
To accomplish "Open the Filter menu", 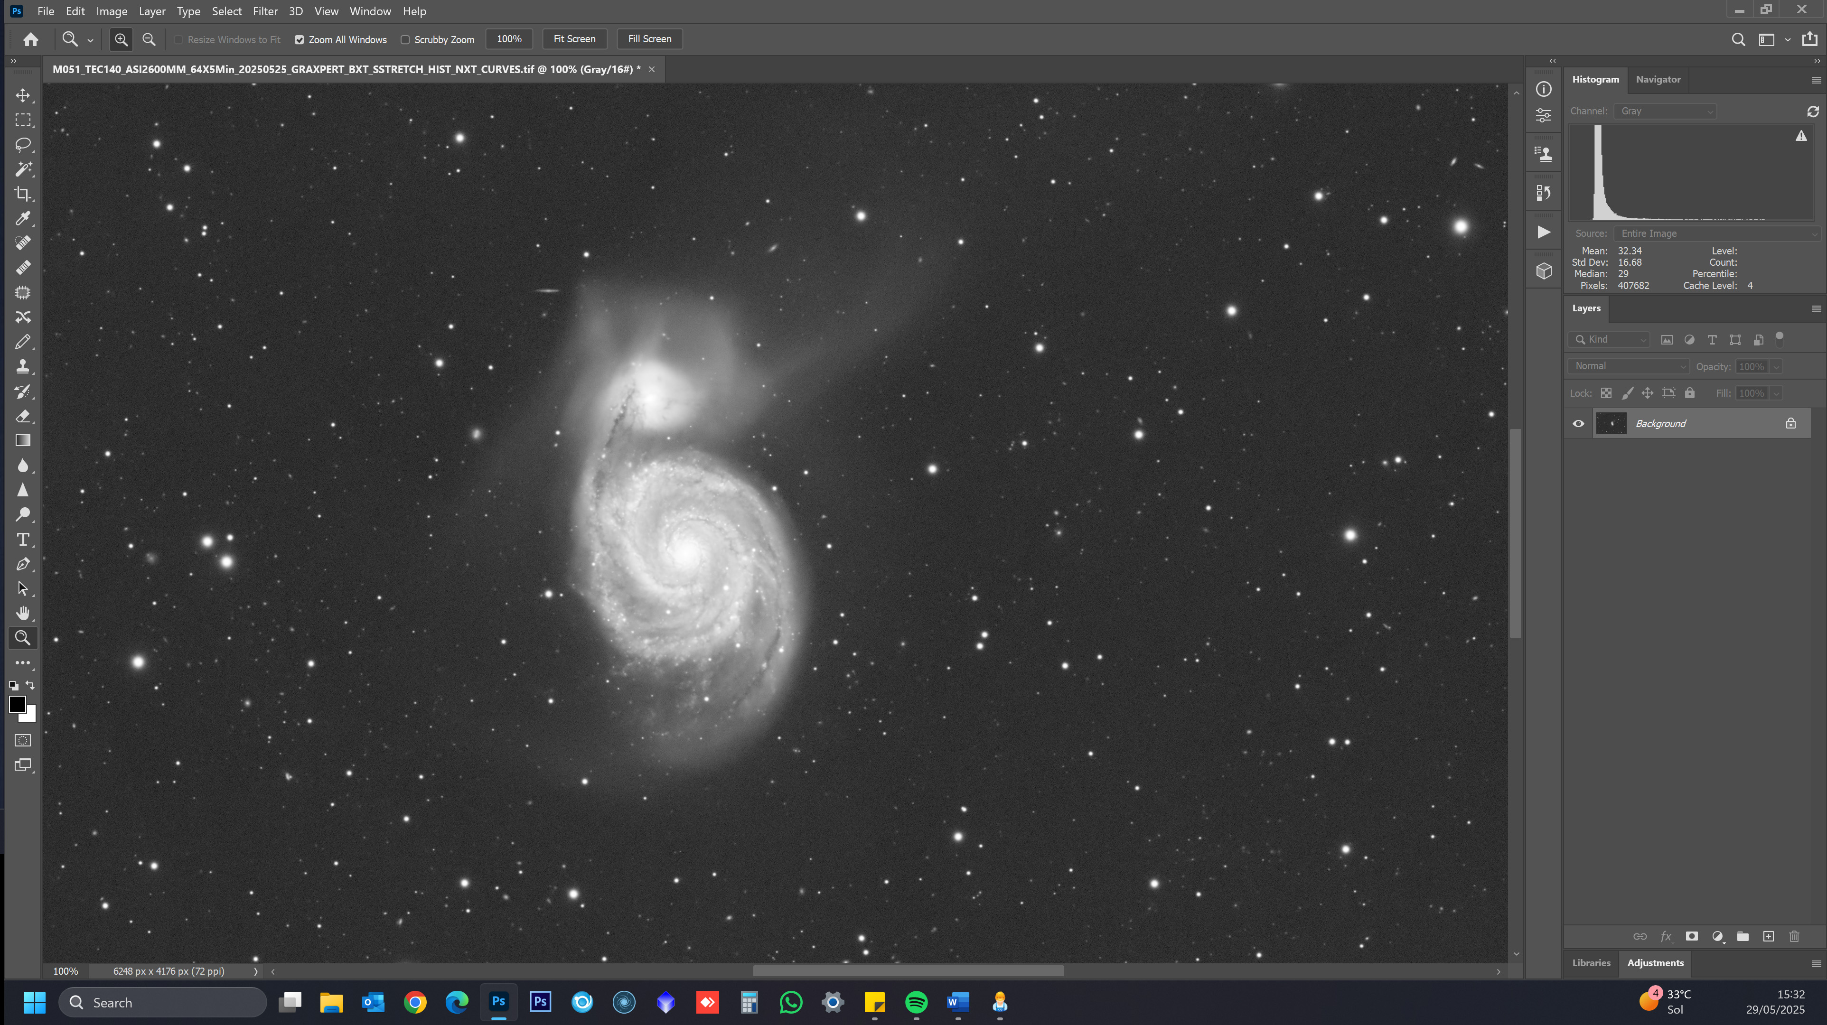I will click(264, 11).
